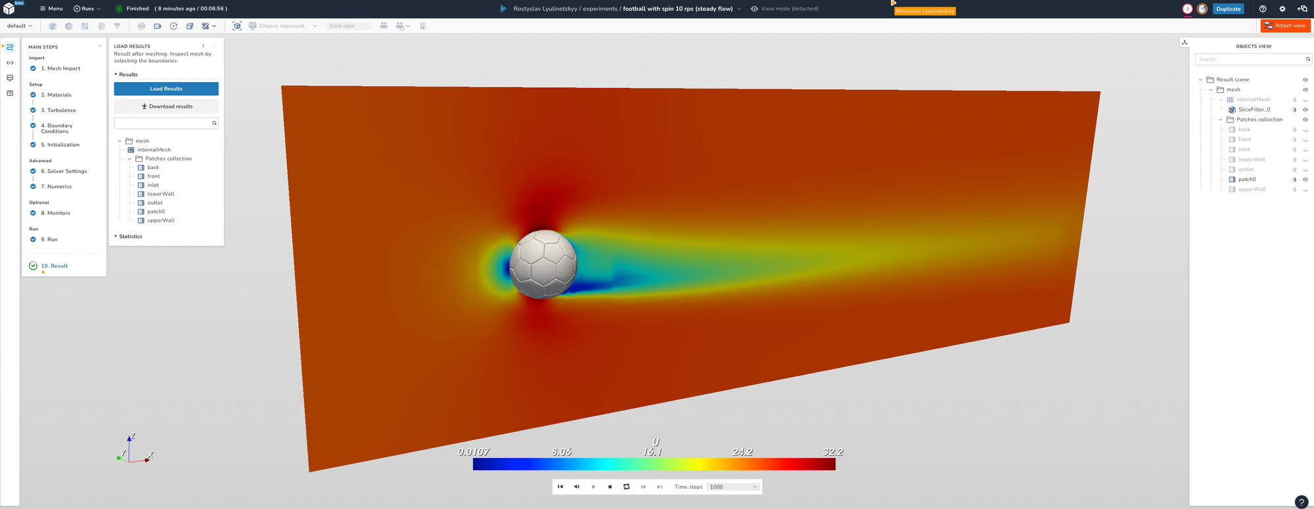Image resolution: width=1314 pixels, height=509 pixels.
Task: Click the first cube icon in the toolbar
Action: 53,26
